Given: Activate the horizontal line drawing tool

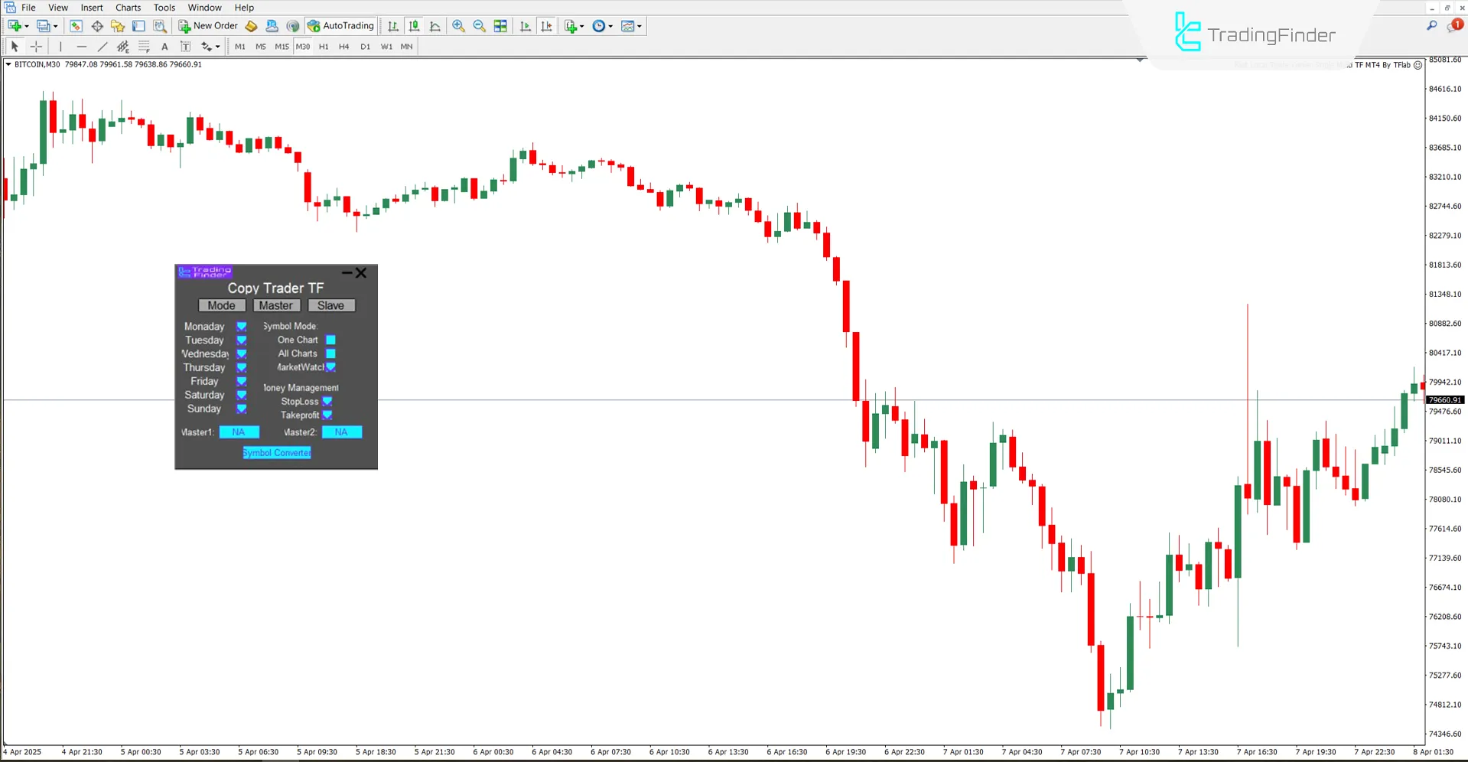Looking at the screenshot, I should 82,47.
